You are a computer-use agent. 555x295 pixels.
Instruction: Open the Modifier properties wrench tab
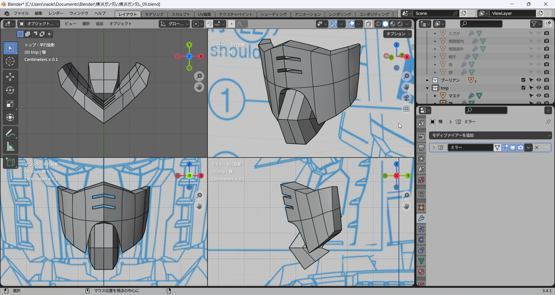pos(421,218)
